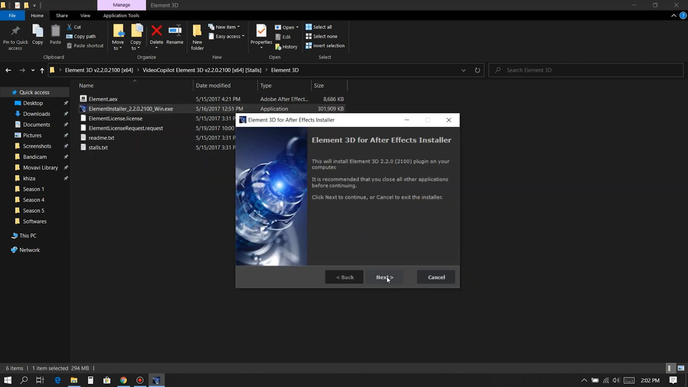
Task: Open taskbar search
Action: 24,380
